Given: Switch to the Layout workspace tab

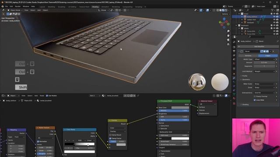Looking at the screenshot, I should click(x=42, y=7).
